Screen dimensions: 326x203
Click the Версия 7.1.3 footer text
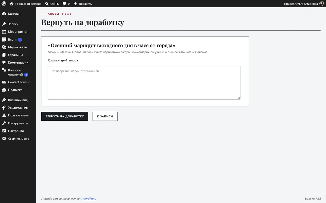tap(314, 199)
